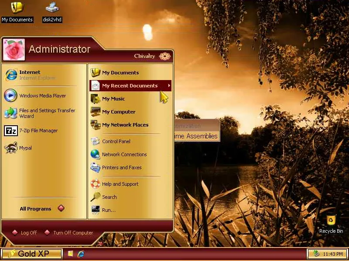Click the Help and Support label

120,184
